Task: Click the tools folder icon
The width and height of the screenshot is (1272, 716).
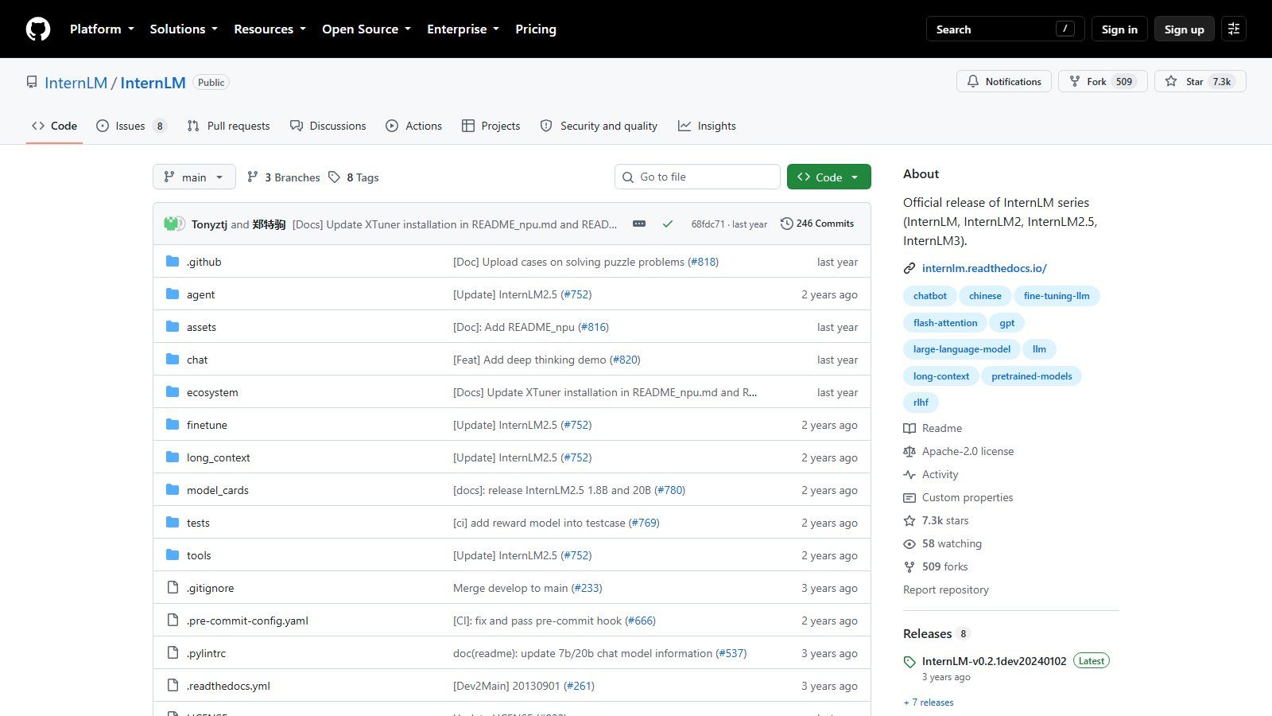Action: 173,555
